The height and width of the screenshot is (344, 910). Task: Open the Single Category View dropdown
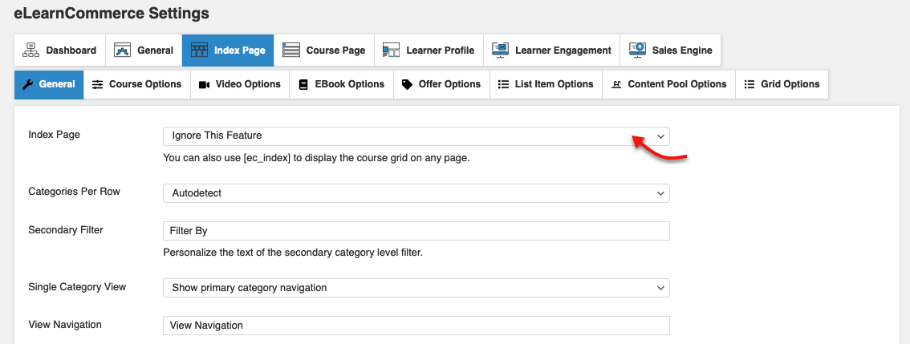point(416,288)
